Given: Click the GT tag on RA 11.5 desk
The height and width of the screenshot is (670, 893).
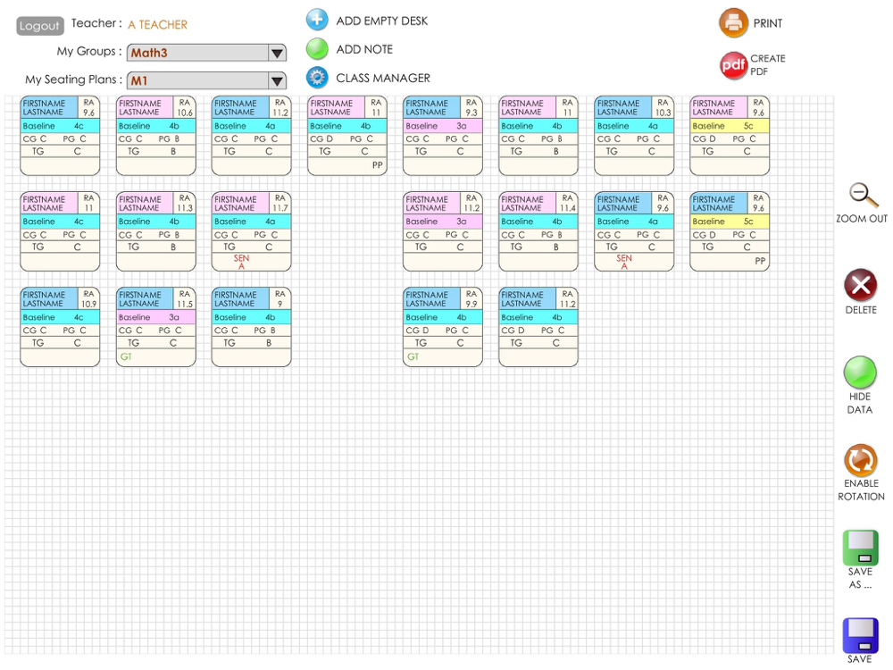Looking at the screenshot, I should [126, 356].
